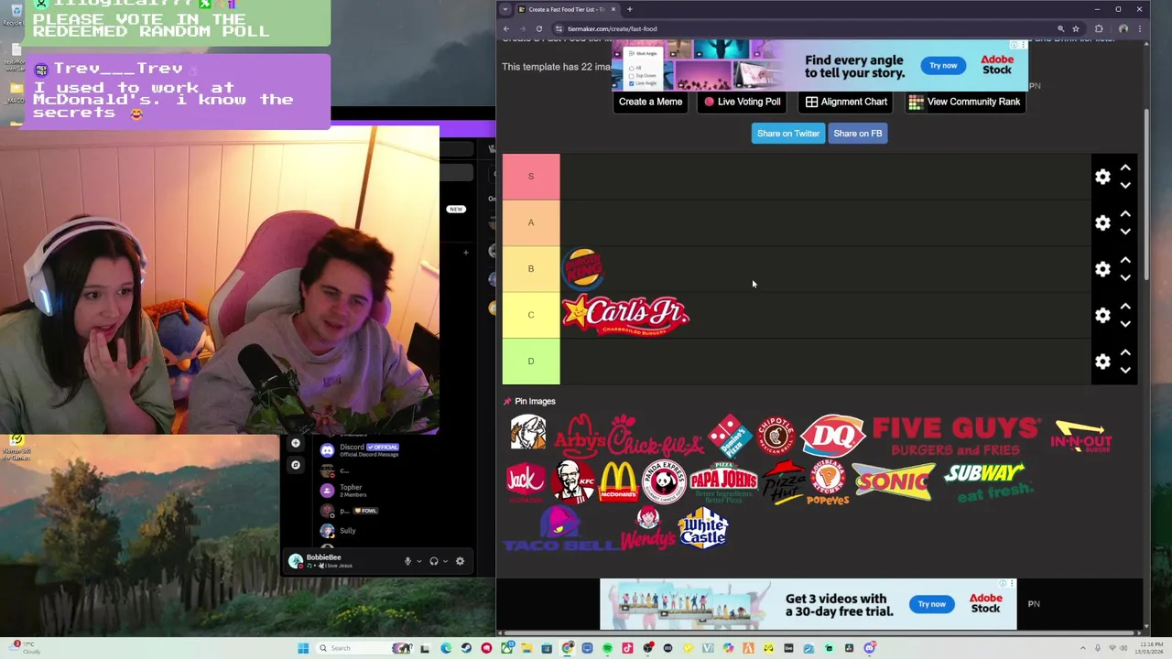Open settings gear for A tier row

click(1102, 223)
